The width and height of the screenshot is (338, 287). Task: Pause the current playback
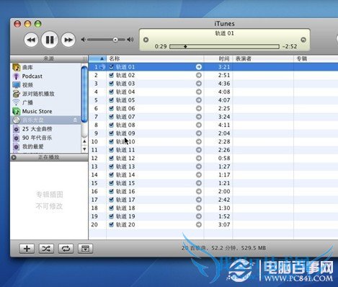pyautogui.click(x=50, y=40)
